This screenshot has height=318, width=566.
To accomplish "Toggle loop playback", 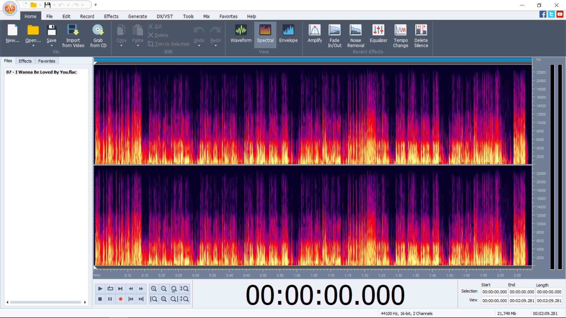I will [x=110, y=289].
